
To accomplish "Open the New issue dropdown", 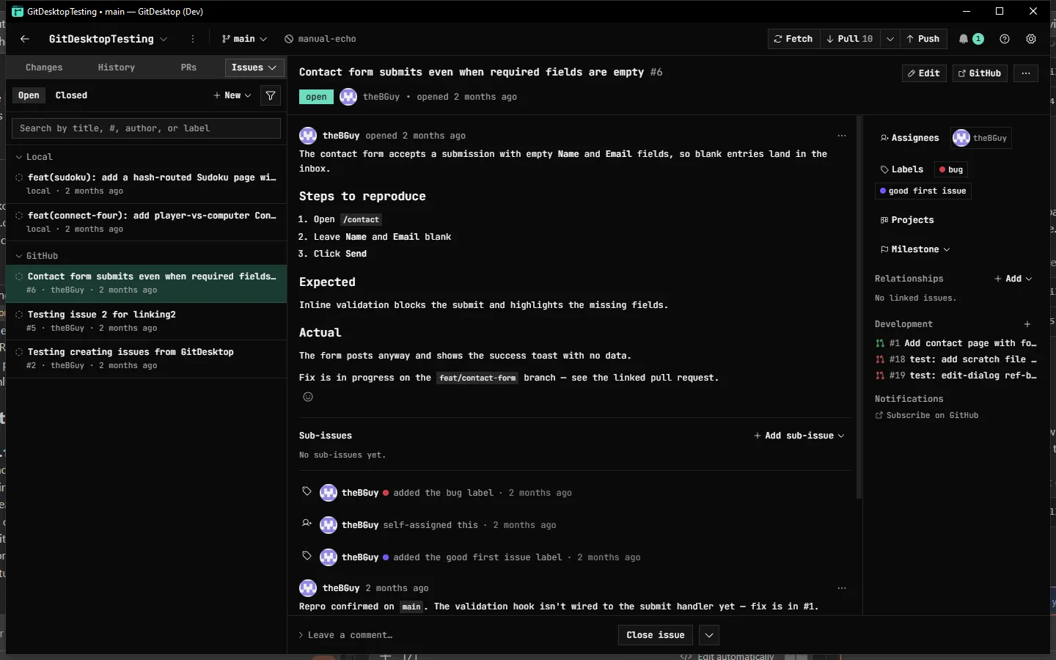I will (x=232, y=95).
